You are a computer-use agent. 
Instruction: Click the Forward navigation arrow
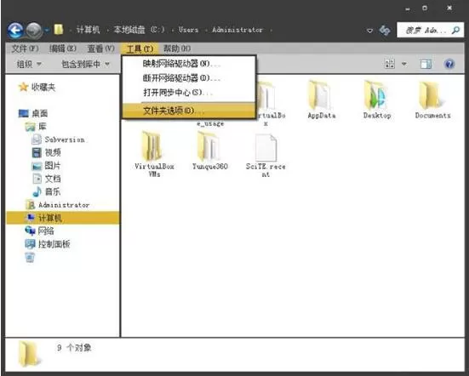34,30
